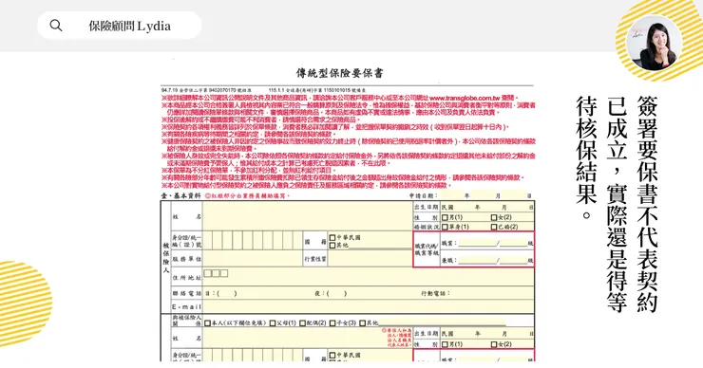Check 女(2) for the insured's gender
The height and width of the screenshot is (368, 703).
coord(494,217)
